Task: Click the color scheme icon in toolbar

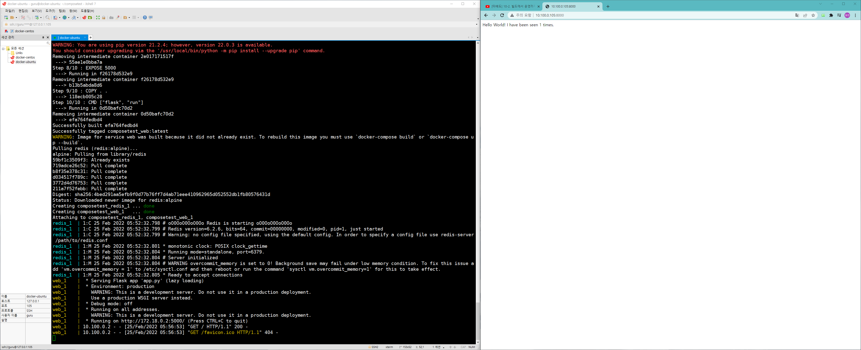Action: point(56,17)
